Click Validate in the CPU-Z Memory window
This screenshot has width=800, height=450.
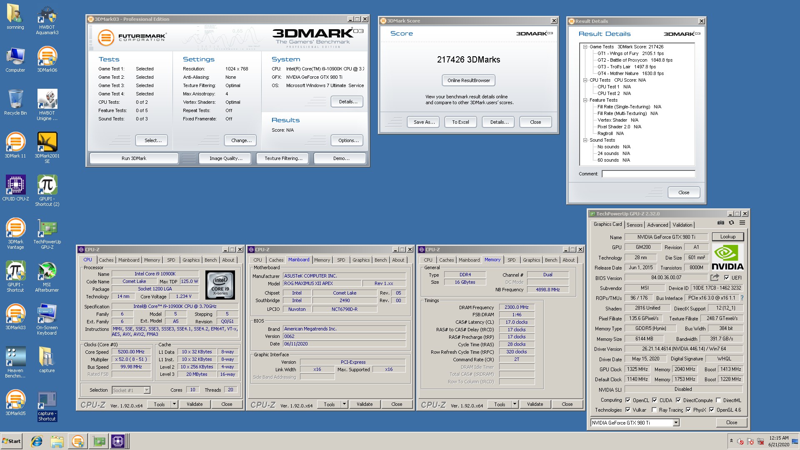[535, 404]
